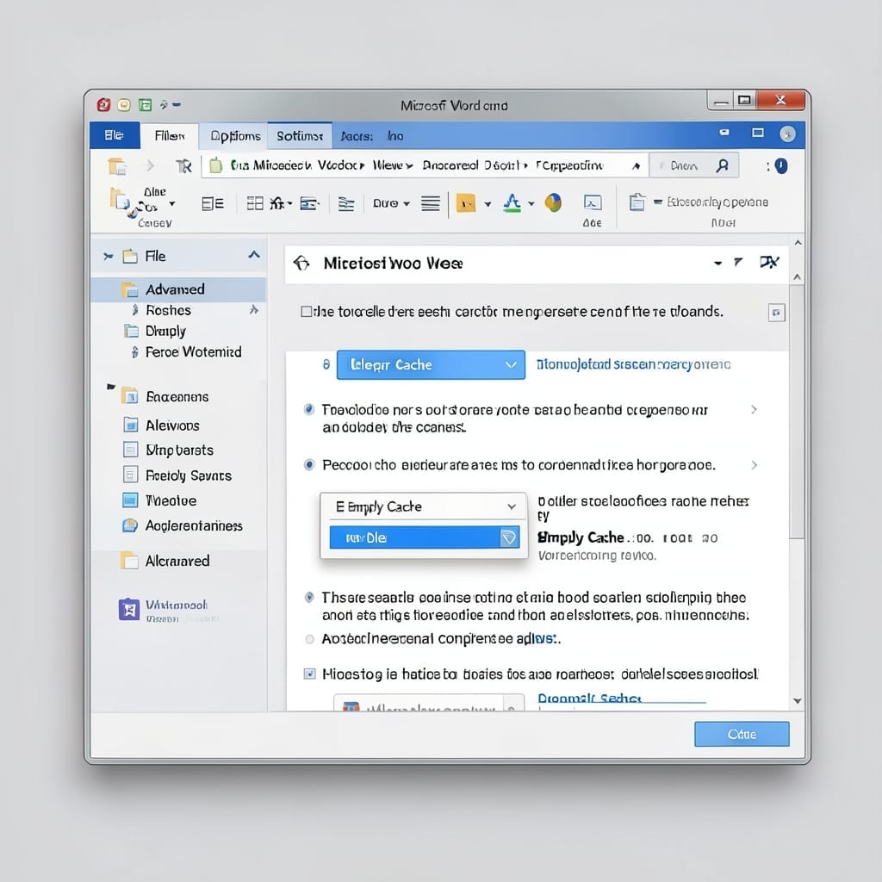This screenshot has width=882, height=882.
Task: Switch to the Files tab
Action: point(170,135)
